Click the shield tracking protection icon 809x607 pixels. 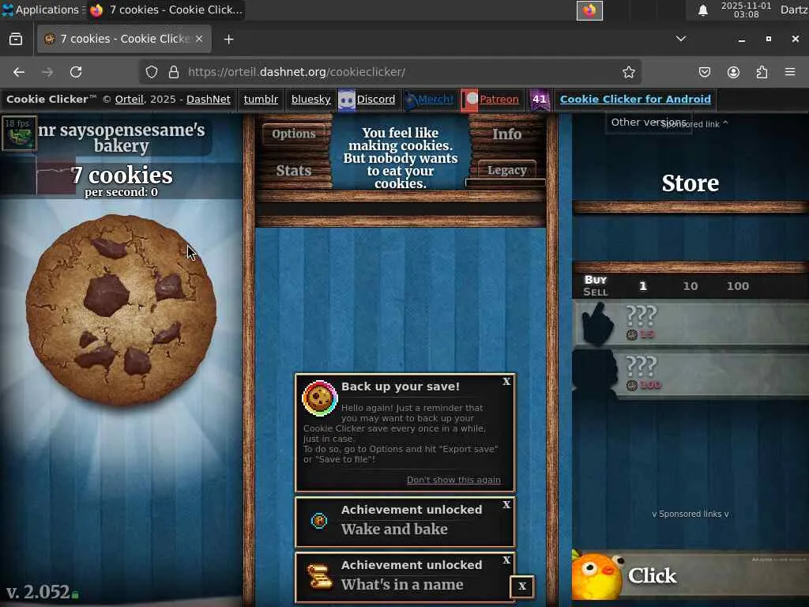pos(151,72)
